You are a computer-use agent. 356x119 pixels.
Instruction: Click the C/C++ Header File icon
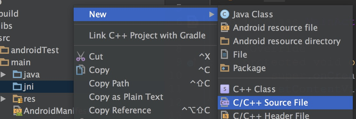click(x=224, y=115)
